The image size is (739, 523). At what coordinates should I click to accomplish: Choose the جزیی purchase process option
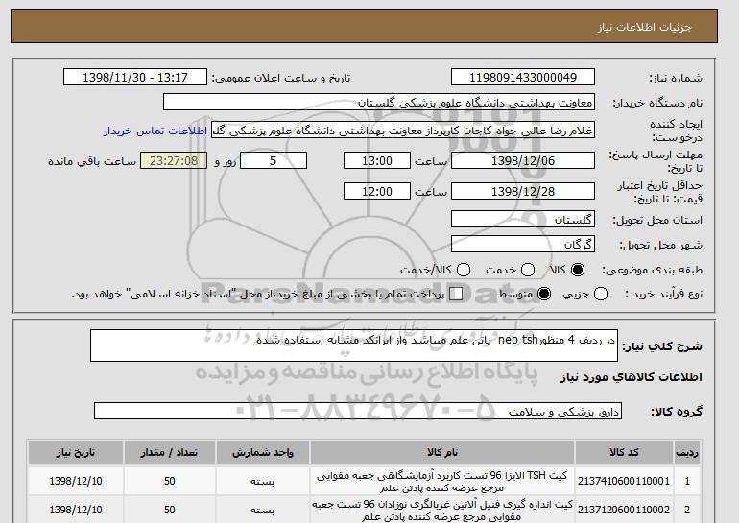pos(601,294)
